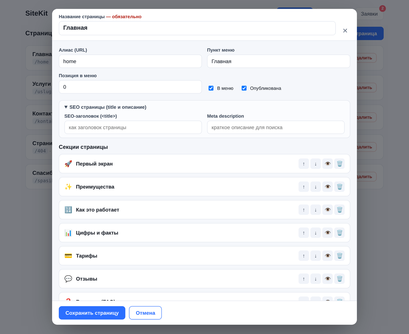Delete the 'Первый экран' section

pos(339,164)
